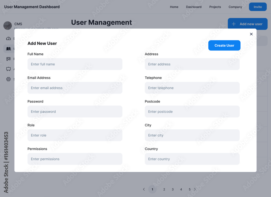Click the Role field label
Screen dimensions: 271x197
point(31,125)
